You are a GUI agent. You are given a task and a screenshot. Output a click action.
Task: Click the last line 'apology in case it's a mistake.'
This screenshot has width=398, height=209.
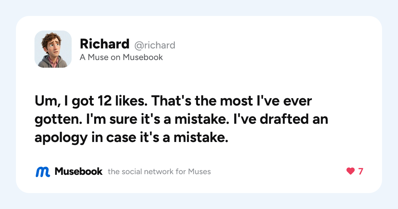pyautogui.click(x=132, y=138)
